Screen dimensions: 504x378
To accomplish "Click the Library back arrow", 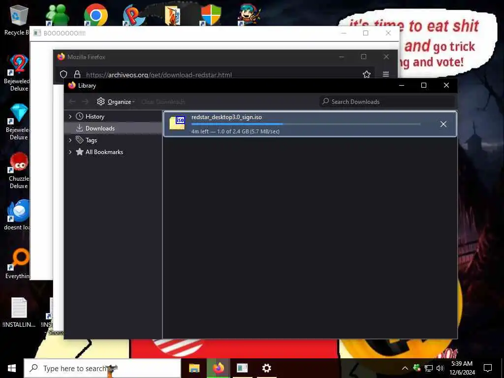I will point(72,101).
